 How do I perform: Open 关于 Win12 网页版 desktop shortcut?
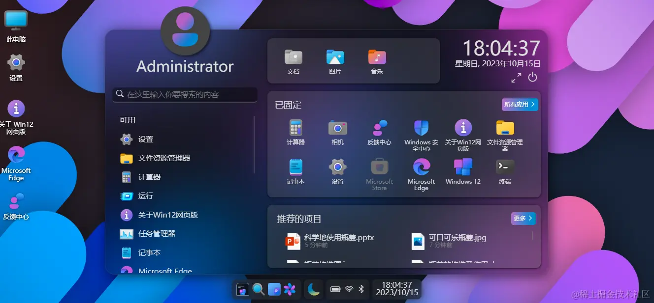[16, 117]
